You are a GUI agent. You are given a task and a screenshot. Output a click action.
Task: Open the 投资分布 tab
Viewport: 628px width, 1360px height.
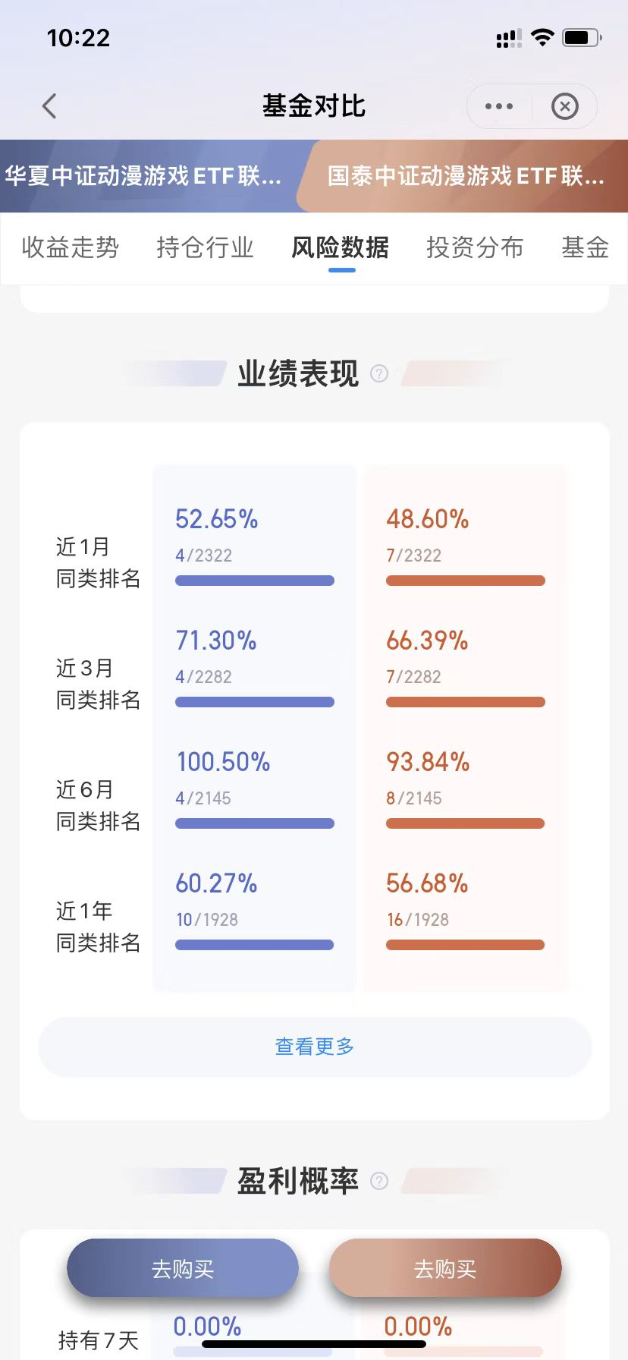coord(476,247)
